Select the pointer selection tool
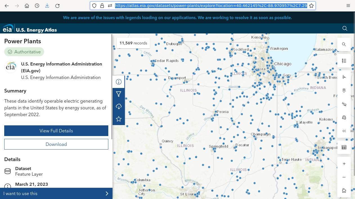 click(x=344, y=77)
